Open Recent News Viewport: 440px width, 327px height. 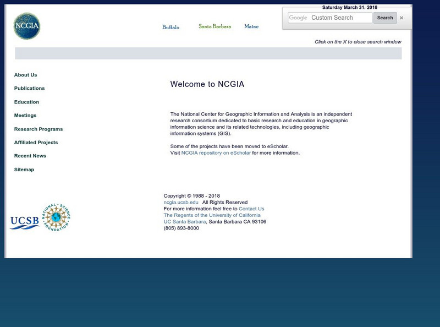(x=30, y=156)
